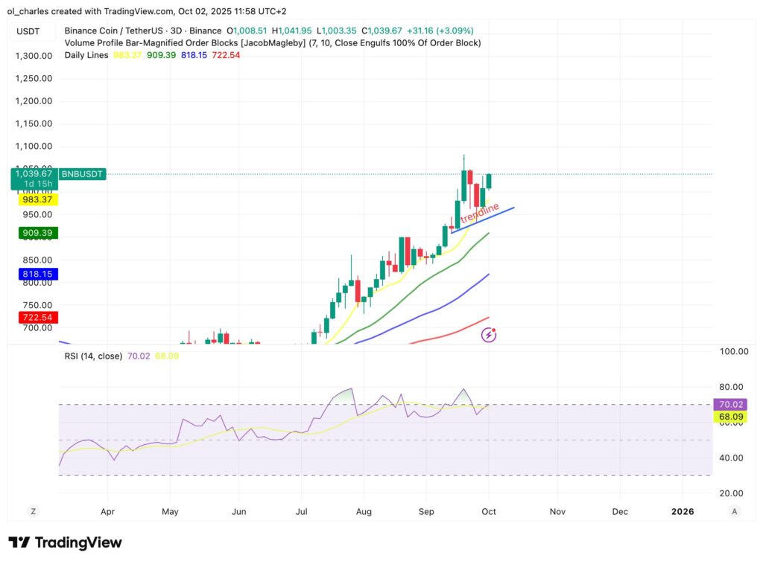Click the blue 818.15 price label
The width and height of the screenshot is (763, 564).
[37, 274]
